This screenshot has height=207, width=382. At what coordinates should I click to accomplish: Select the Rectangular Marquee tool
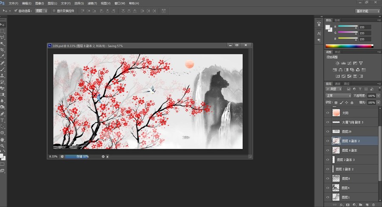(3, 31)
